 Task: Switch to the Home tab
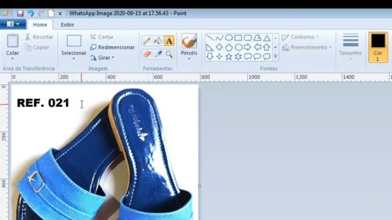click(x=40, y=24)
